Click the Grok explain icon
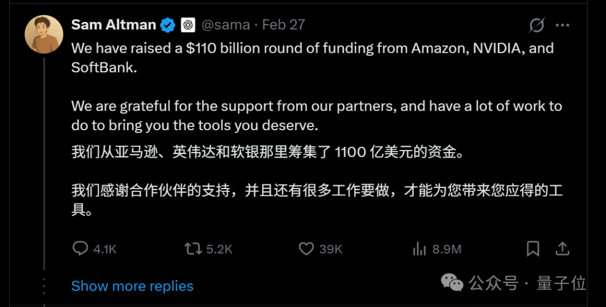Viewport: 606px width, 307px height. 536,25
